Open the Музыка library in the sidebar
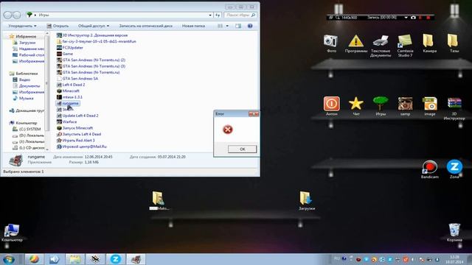This screenshot has width=472, height=265. 23,98
